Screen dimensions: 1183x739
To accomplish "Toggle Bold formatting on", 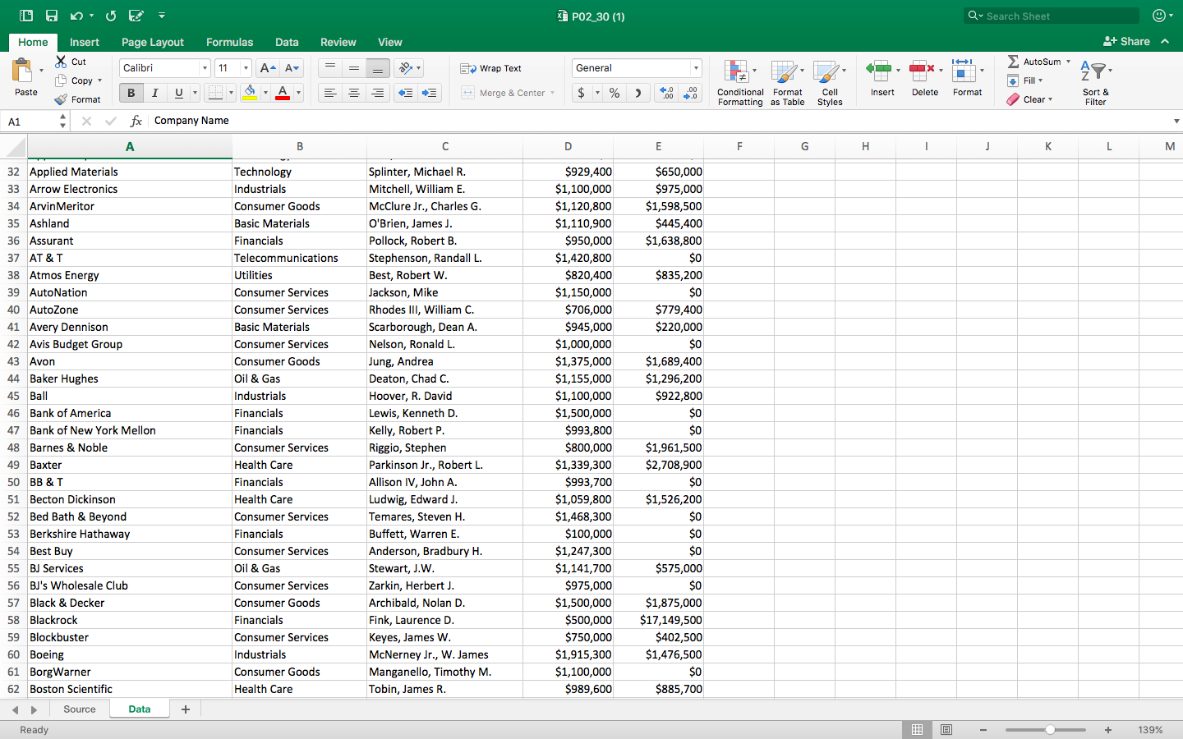I will pos(131,93).
